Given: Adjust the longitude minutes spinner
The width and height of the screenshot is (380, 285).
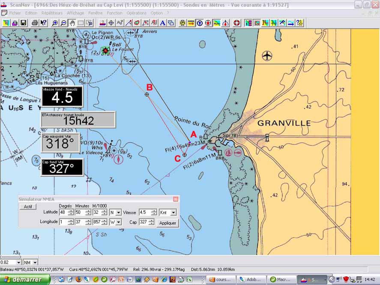Looking at the screenshot, I should click(x=88, y=222).
